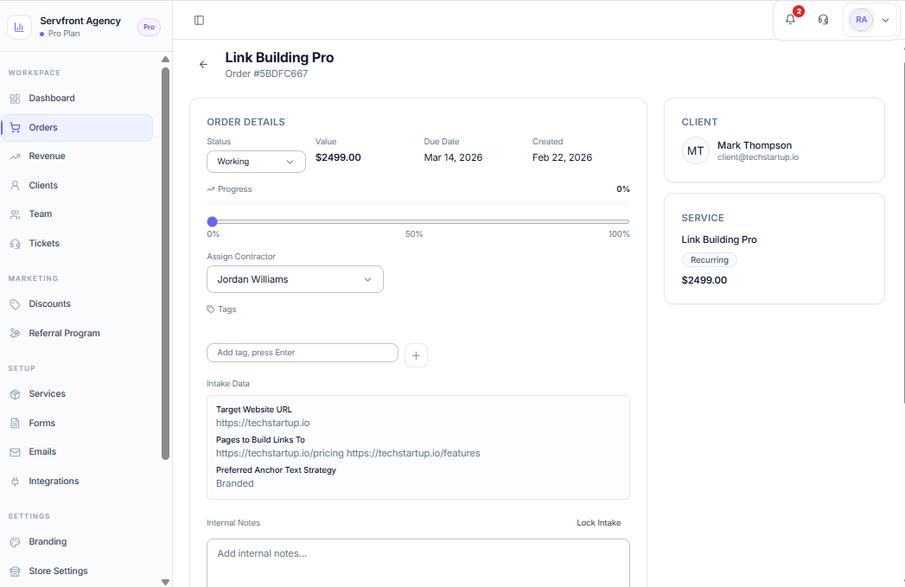Open Referral Program
Image resolution: width=905 pixels, height=587 pixels.
pyautogui.click(x=77, y=333)
